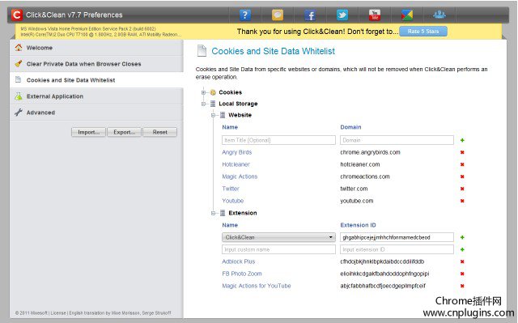Click the Adblock Plus extension ID text
The width and height of the screenshot is (518, 323).
click(382, 261)
